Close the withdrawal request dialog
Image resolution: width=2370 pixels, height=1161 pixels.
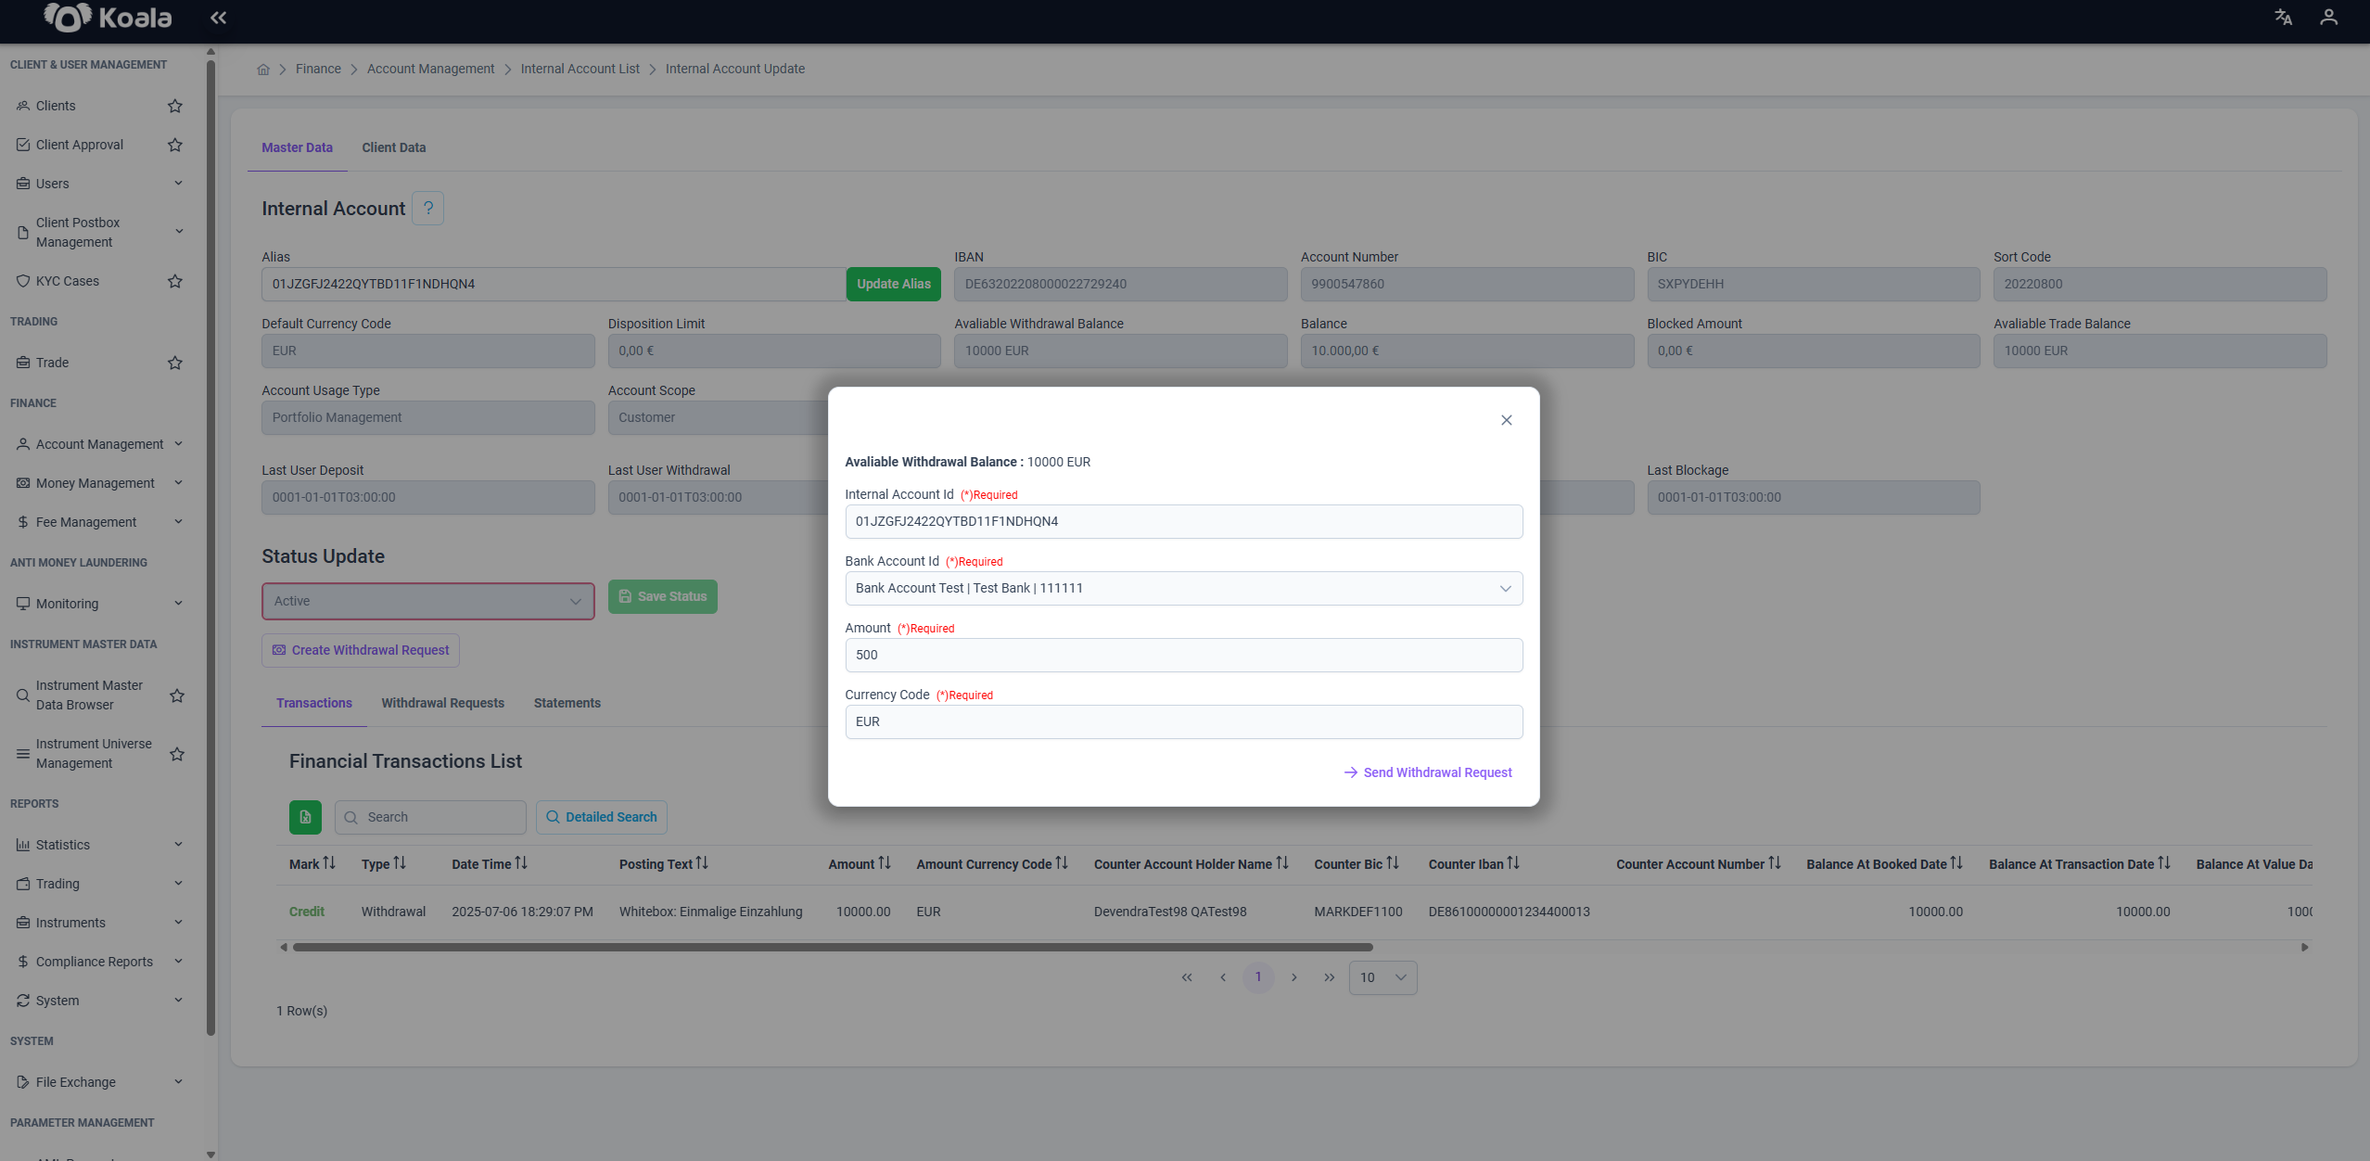coord(1507,420)
